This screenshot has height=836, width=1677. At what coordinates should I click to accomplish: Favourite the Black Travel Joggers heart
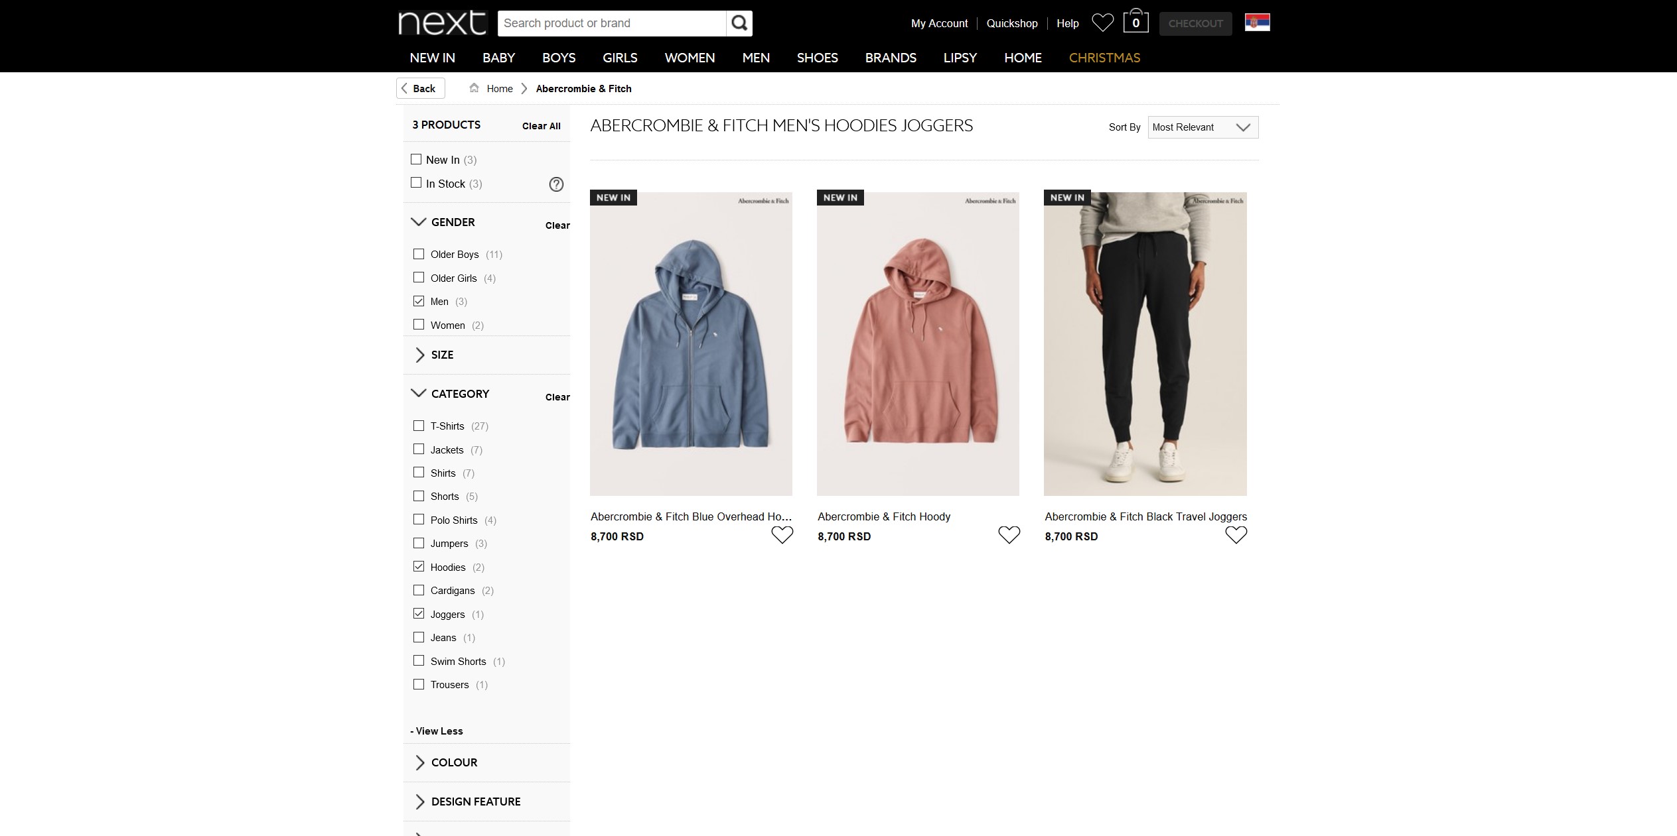click(x=1236, y=534)
